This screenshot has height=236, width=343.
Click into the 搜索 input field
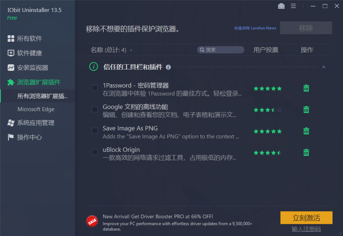tap(221, 50)
